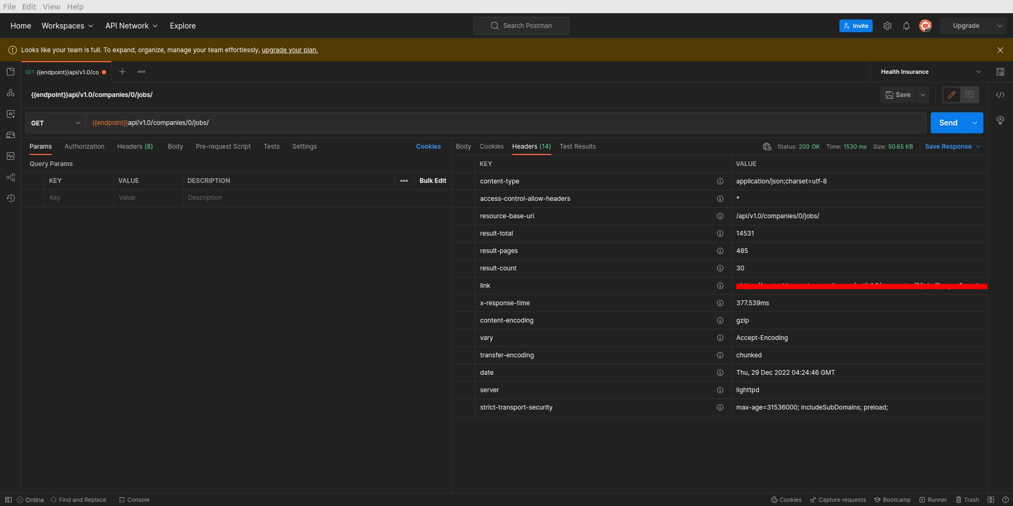Expand the GET method dropdown
Screen dimensions: 1013x506
(56, 123)
